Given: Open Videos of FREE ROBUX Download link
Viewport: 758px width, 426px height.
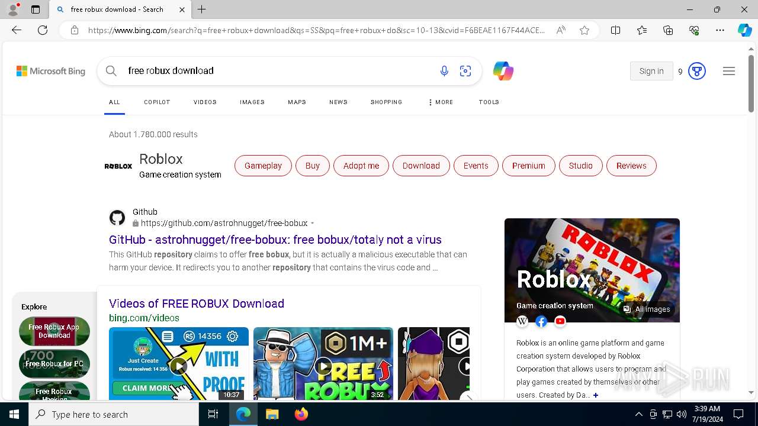Looking at the screenshot, I should [x=197, y=304].
